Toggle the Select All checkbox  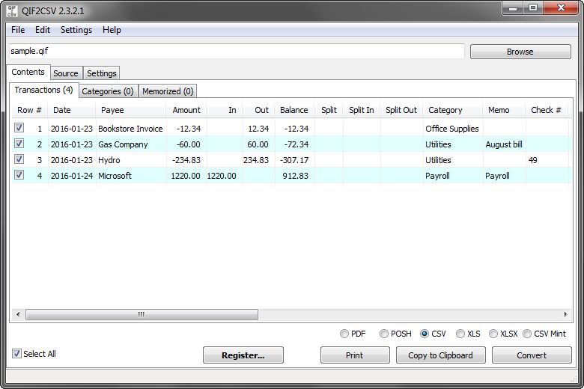(16, 354)
